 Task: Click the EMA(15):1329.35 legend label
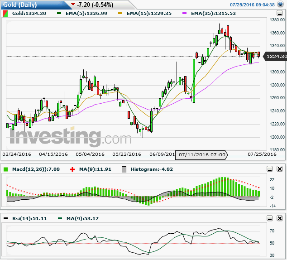(x=149, y=14)
